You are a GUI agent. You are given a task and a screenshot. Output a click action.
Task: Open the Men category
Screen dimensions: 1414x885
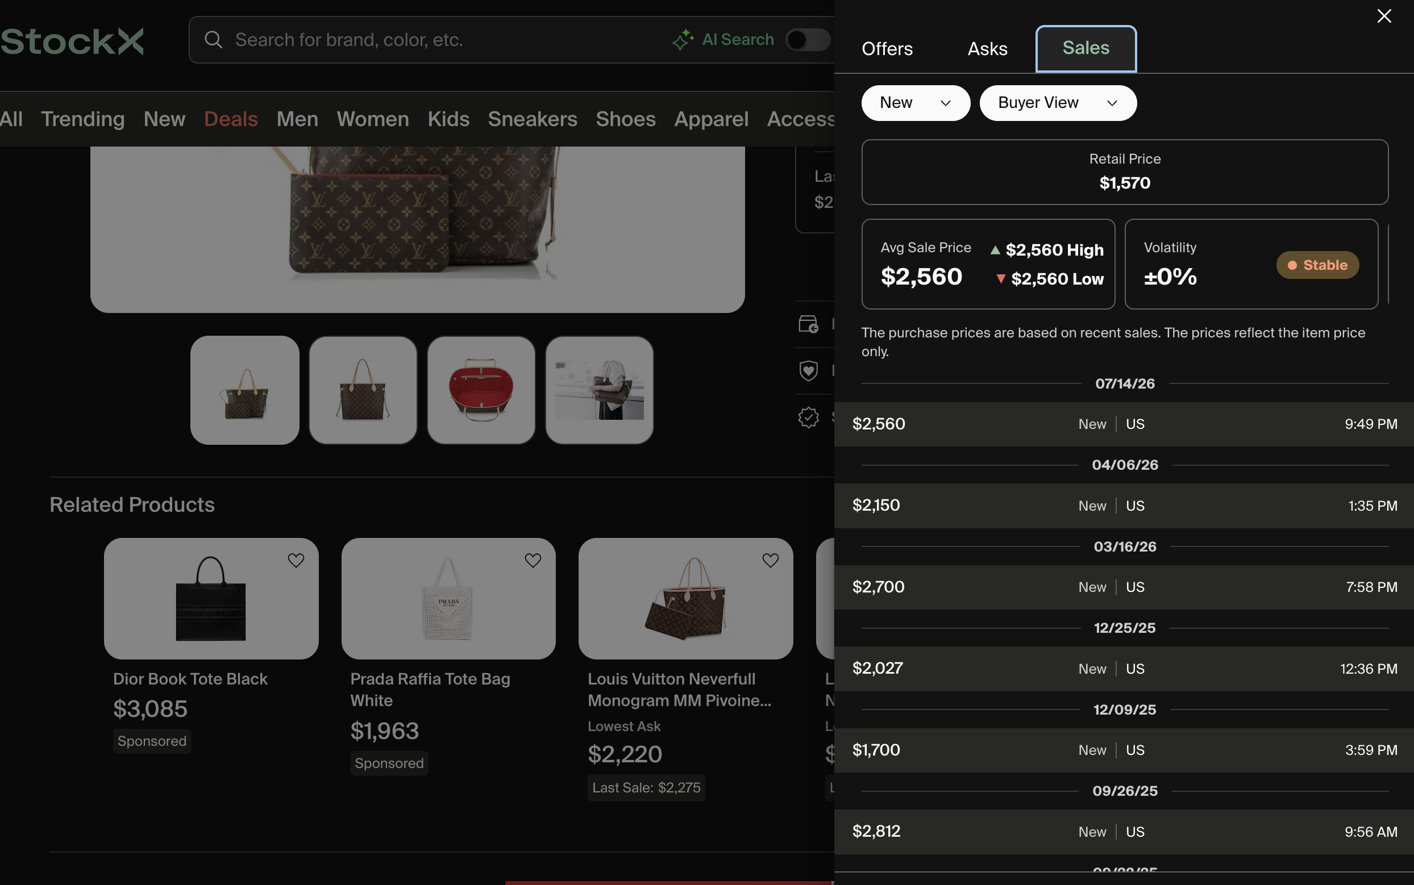point(297,119)
